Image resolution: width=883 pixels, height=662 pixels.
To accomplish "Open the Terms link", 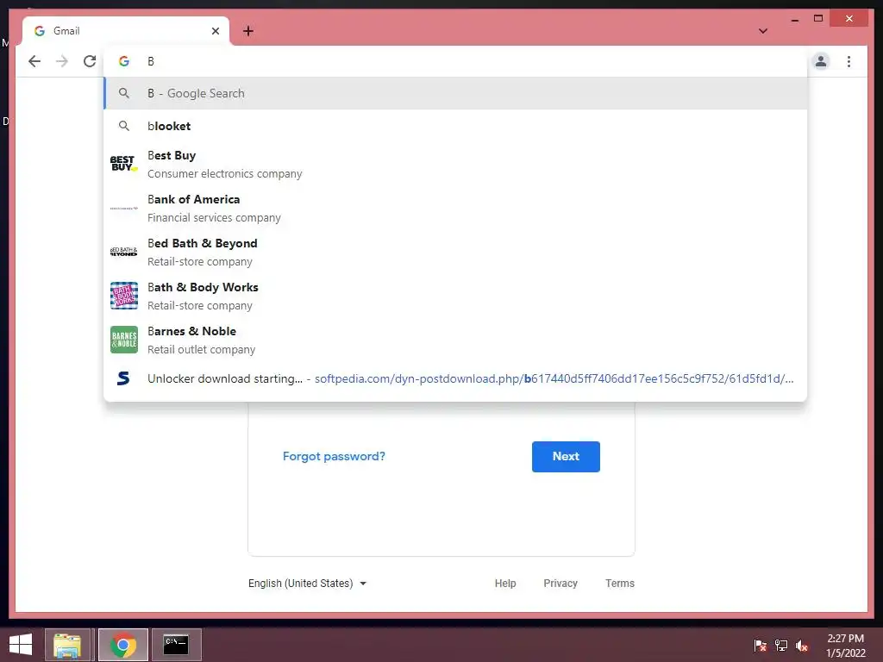I will coord(620,584).
